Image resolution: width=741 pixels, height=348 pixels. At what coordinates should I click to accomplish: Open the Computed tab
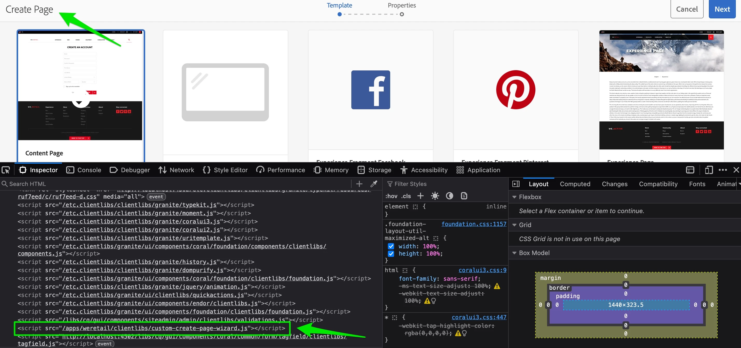pyautogui.click(x=575, y=184)
